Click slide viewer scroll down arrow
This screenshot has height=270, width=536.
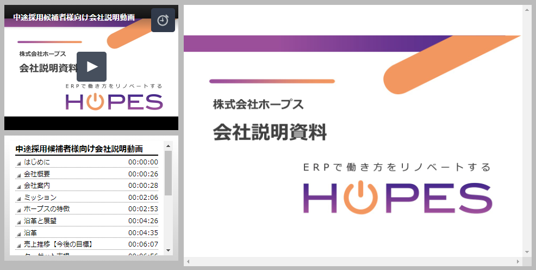527,252
